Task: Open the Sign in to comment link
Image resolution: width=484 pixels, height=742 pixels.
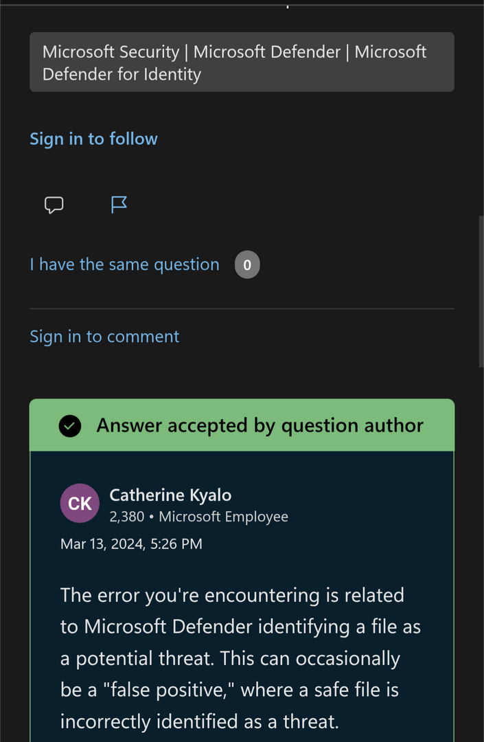Action: [x=104, y=337]
